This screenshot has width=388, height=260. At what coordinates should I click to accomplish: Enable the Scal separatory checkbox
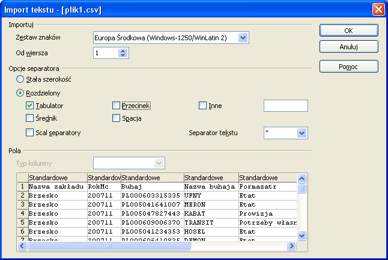29,133
